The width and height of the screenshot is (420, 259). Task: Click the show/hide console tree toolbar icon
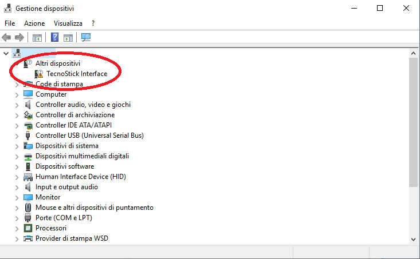(x=37, y=38)
